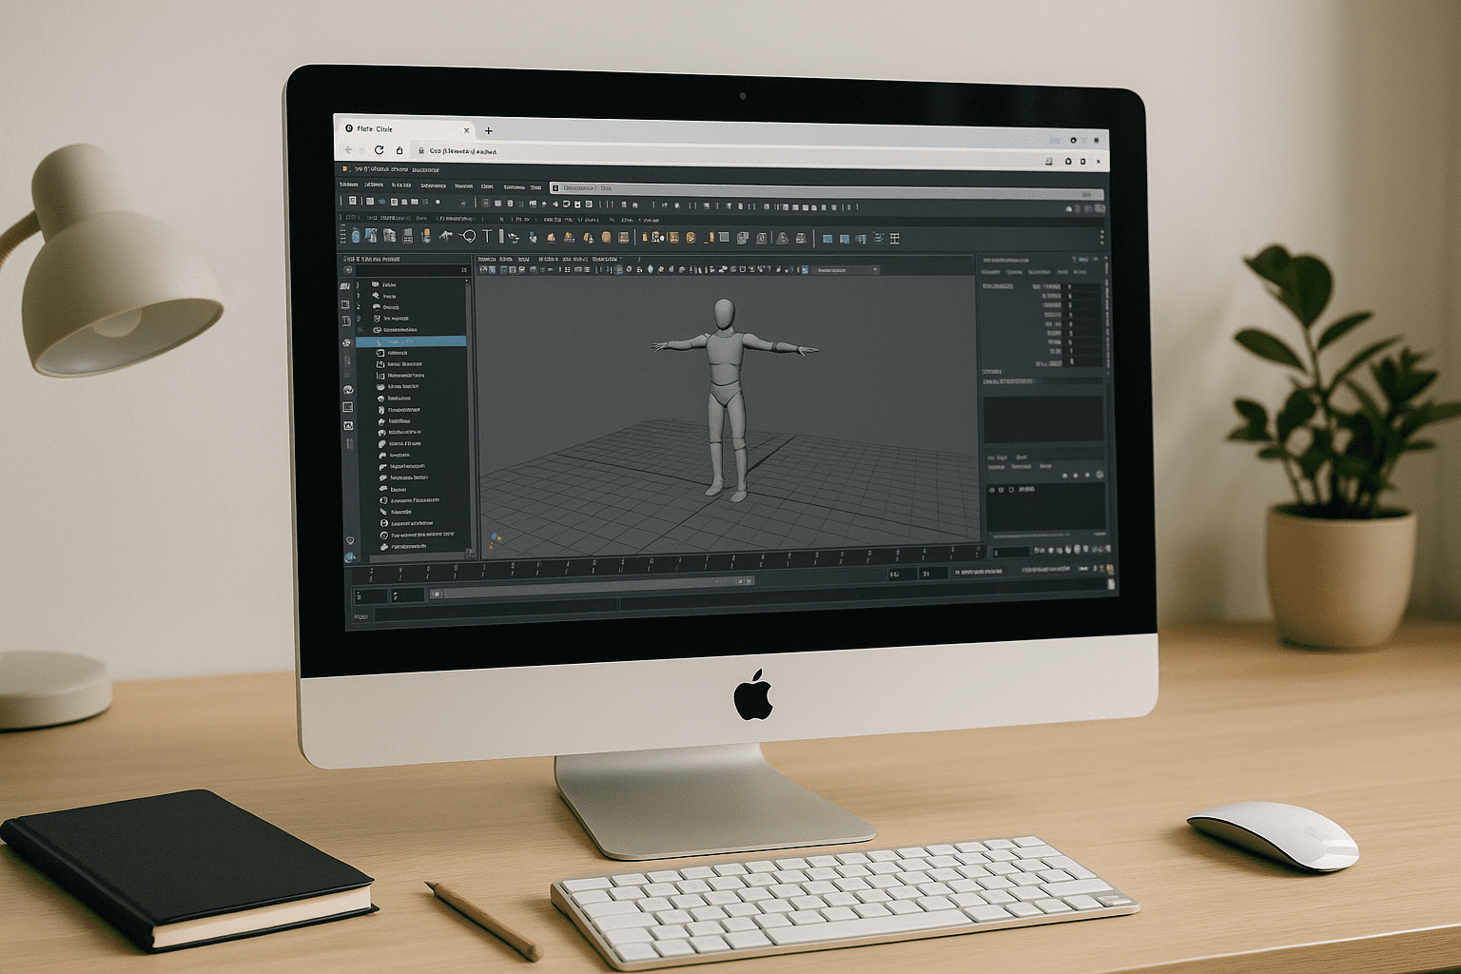The image size is (1461, 974).
Task: Reload the page with the circular arrow
Action: click(x=379, y=150)
